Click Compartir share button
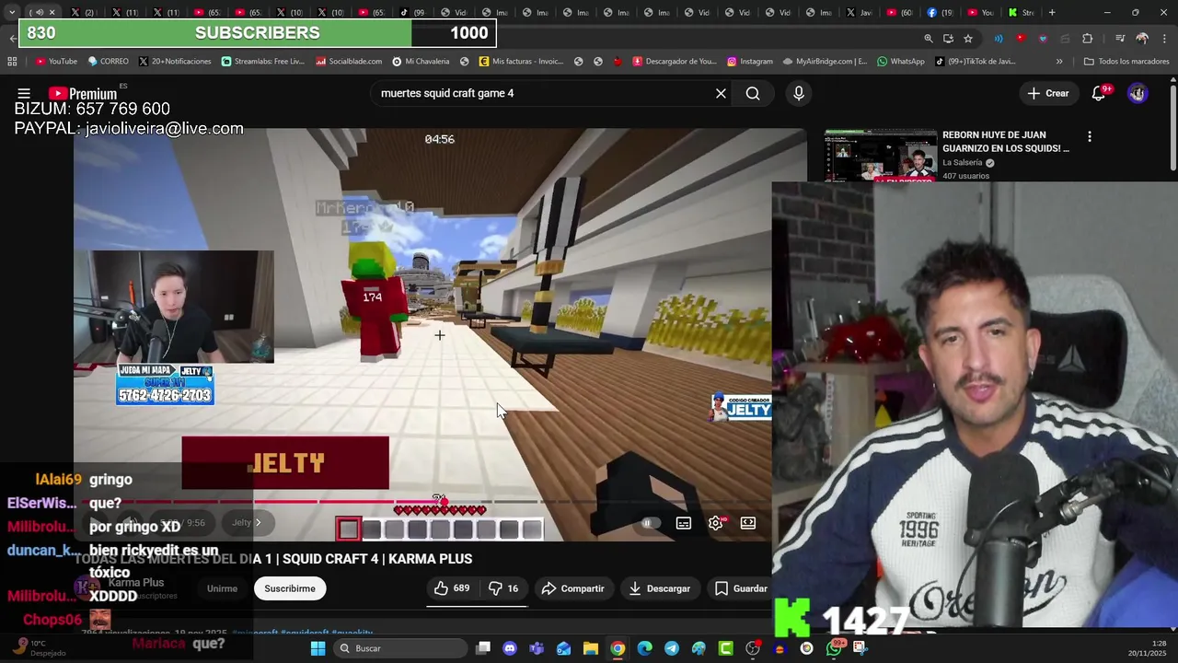This screenshot has height=663, width=1178. tap(572, 588)
